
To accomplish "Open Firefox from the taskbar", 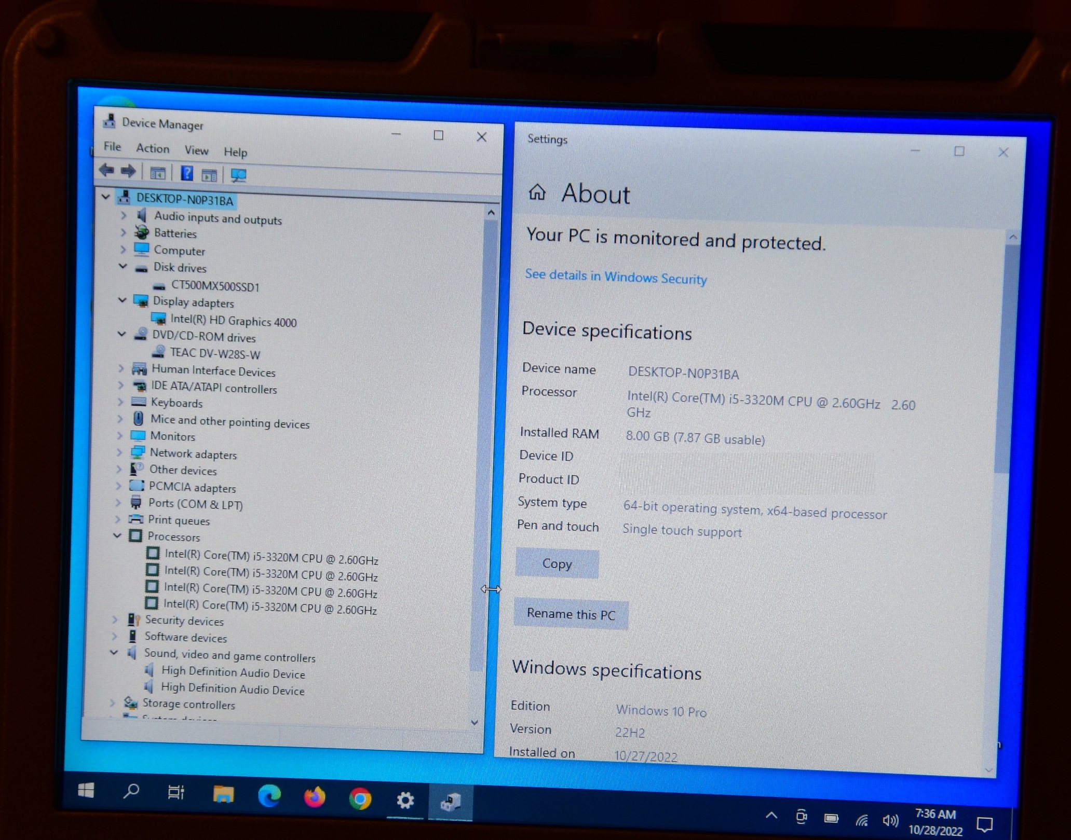I will [314, 796].
